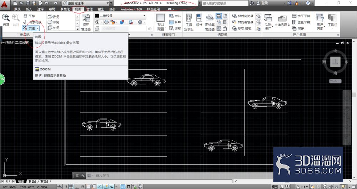Toggle the highlighted status bar mode button
357x189 pixels.
(x=123, y=187)
